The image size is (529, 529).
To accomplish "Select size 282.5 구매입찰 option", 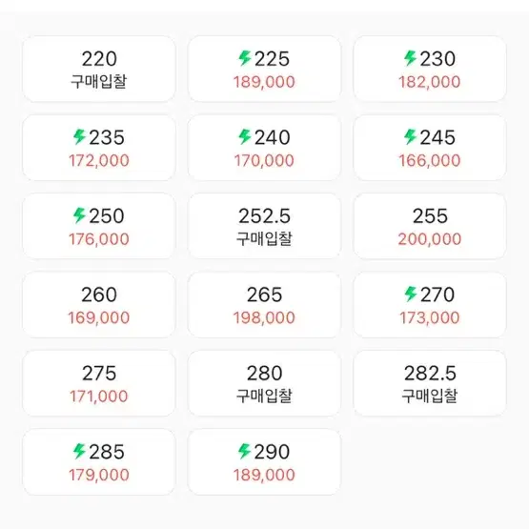I will point(430,383).
